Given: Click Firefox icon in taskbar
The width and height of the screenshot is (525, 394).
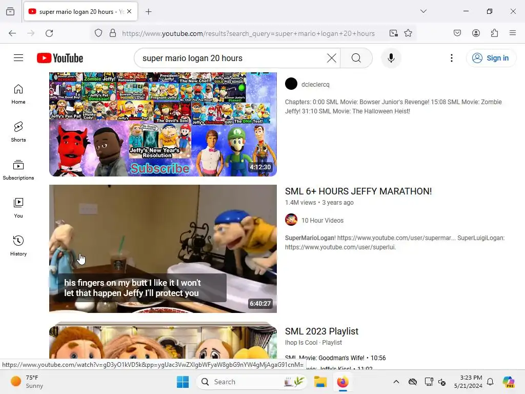Looking at the screenshot, I should pyautogui.click(x=342, y=382).
